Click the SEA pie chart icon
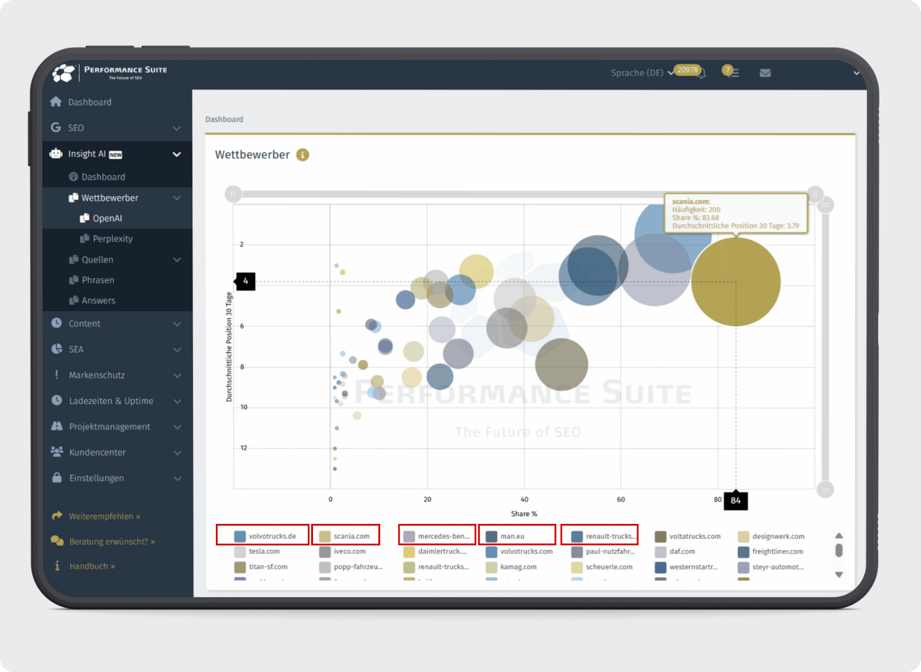This screenshot has width=921, height=672. coord(57,348)
